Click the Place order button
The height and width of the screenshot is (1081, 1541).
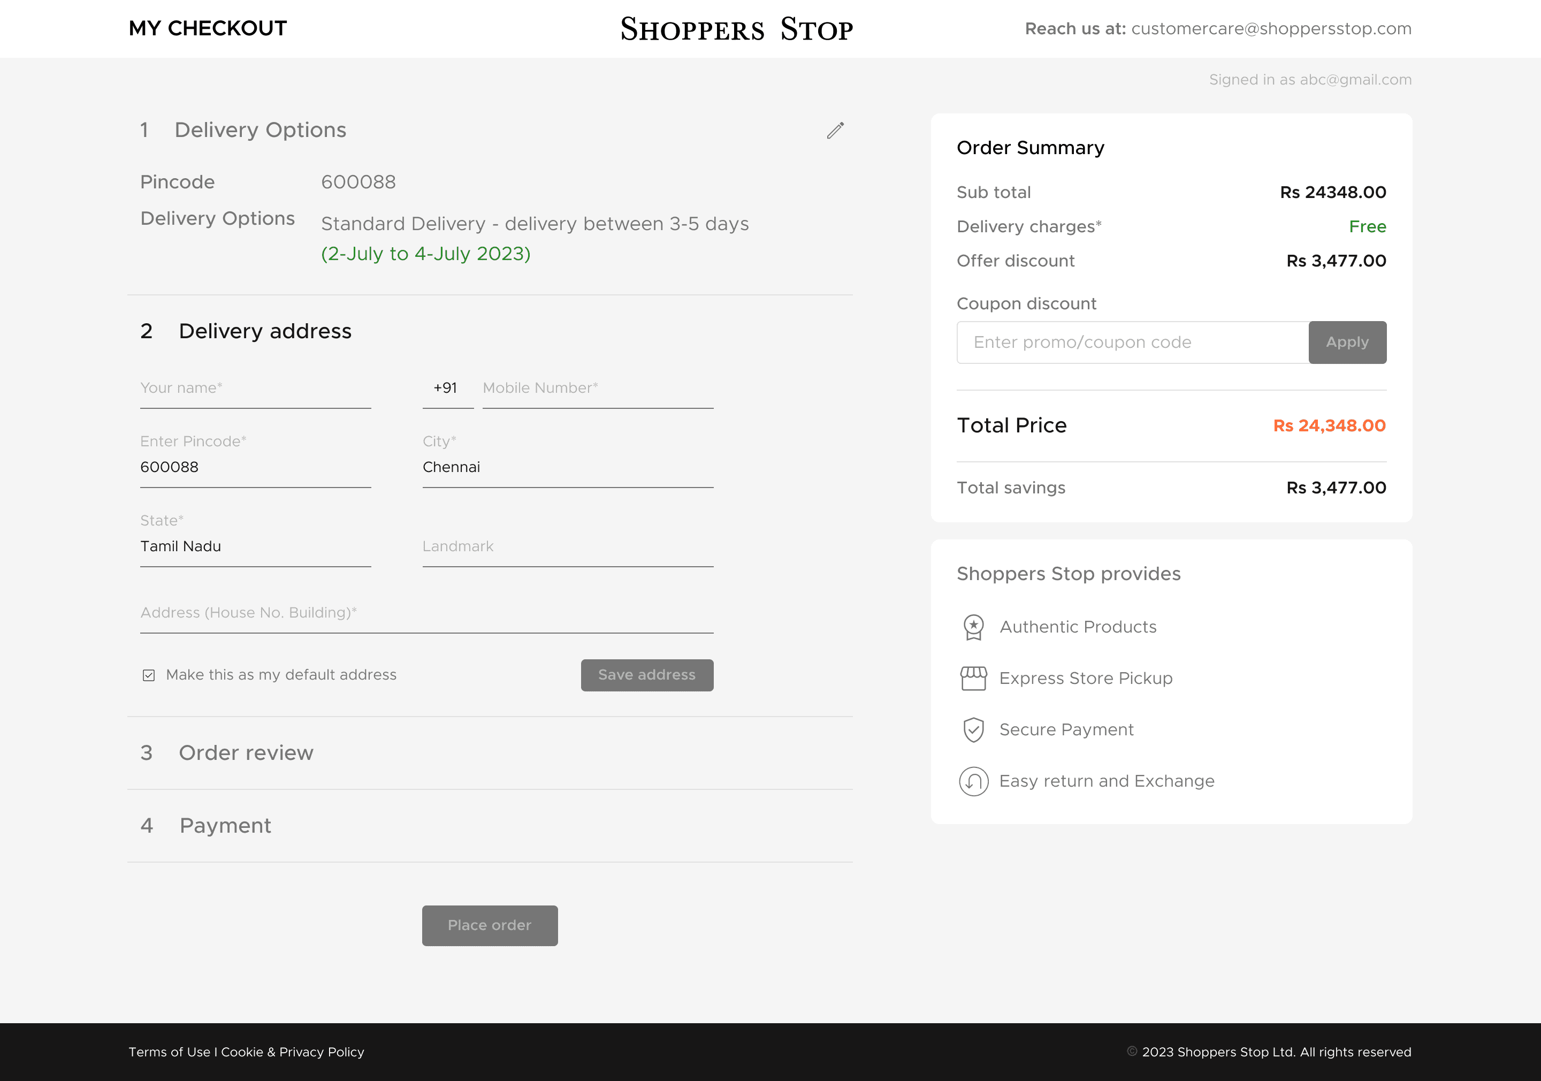(490, 926)
